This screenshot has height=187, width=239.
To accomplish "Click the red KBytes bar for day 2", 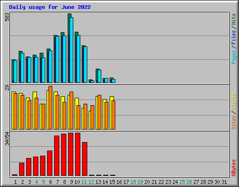I will click(x=21, y=169).
